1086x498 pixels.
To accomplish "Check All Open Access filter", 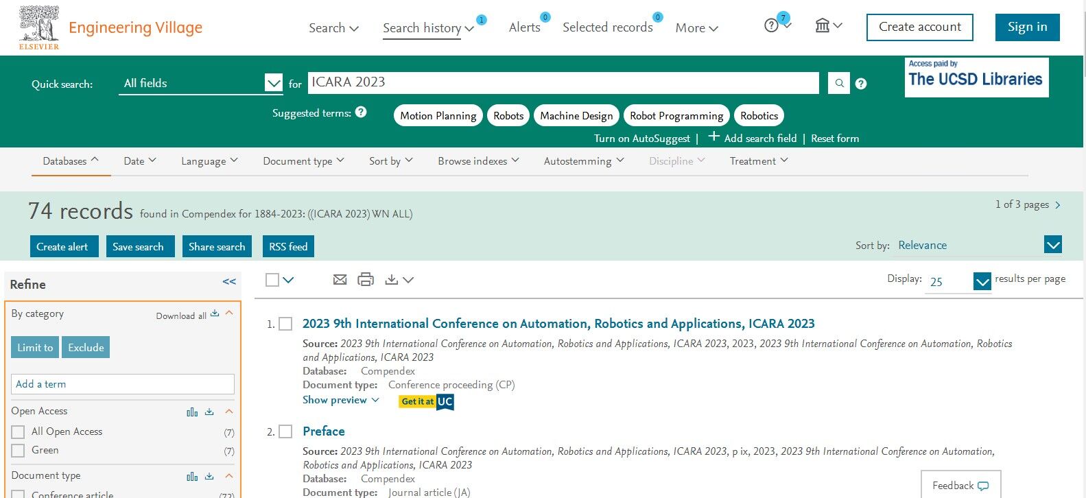I will pyautogui.click(x=19, y=432).
